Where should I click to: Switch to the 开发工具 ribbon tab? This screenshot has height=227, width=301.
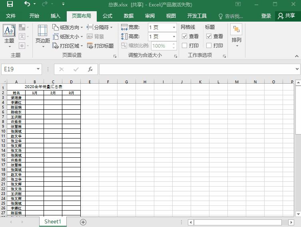197,16
